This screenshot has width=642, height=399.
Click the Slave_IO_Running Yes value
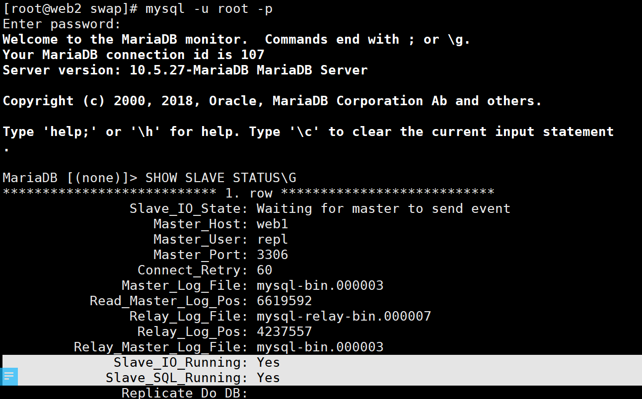268,362
